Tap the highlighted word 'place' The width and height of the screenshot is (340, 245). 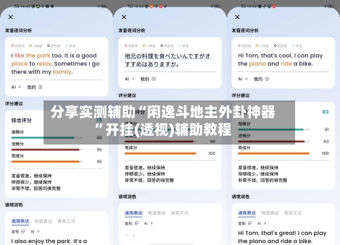(x=20, y=64)
